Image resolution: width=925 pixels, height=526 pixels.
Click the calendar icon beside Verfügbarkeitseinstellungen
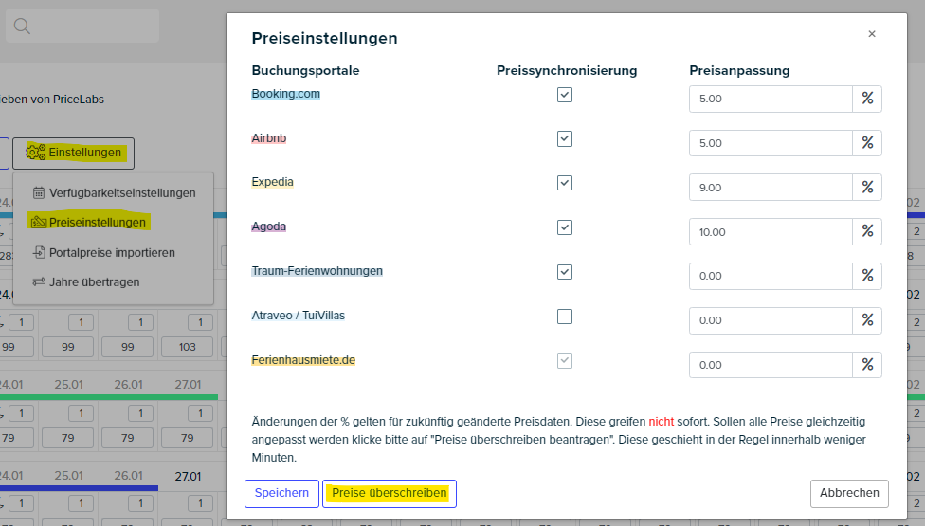(39, 192)
